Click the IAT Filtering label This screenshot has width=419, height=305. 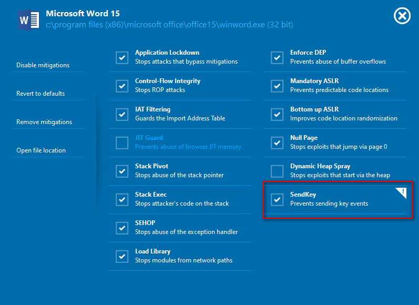pos(152,109)
